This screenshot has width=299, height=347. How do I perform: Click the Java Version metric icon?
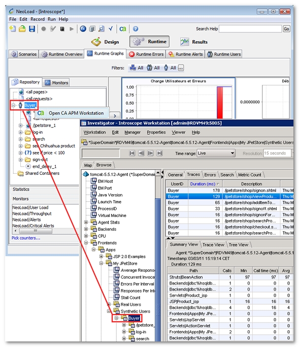(x=94, y=195)
